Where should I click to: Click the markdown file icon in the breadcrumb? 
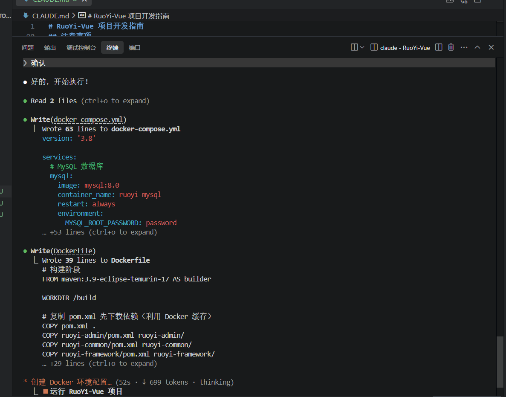click(26, 15)
